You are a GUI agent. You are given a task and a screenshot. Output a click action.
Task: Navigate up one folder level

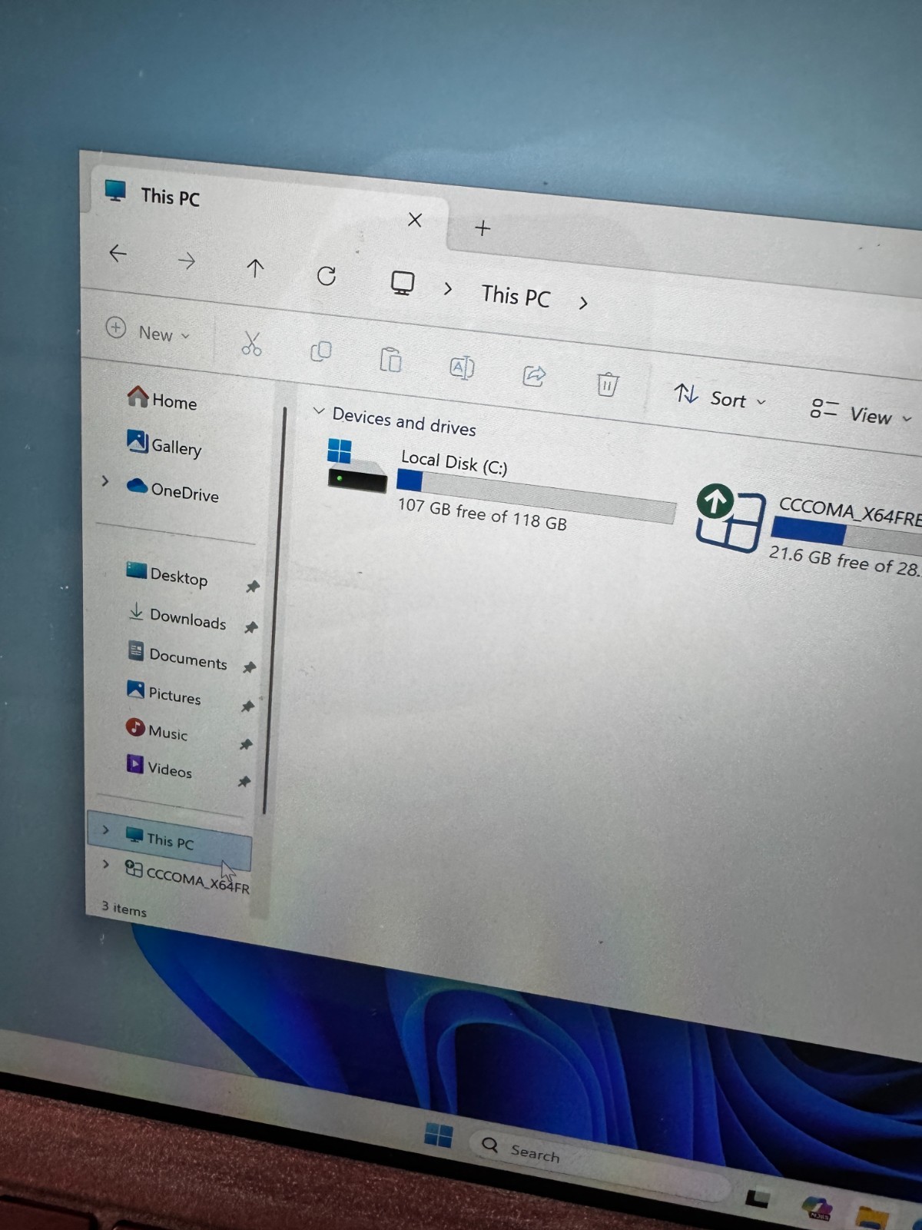255,268
